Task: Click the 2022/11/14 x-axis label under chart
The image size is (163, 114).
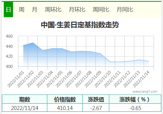Action: 141,79
